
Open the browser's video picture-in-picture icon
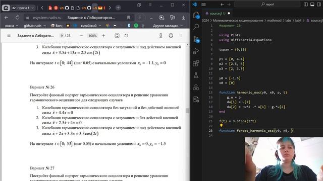tap(161, 18)
